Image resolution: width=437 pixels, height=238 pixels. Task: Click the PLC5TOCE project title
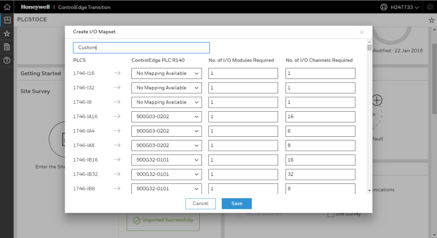pyautogui.click(x=32, y=20)
